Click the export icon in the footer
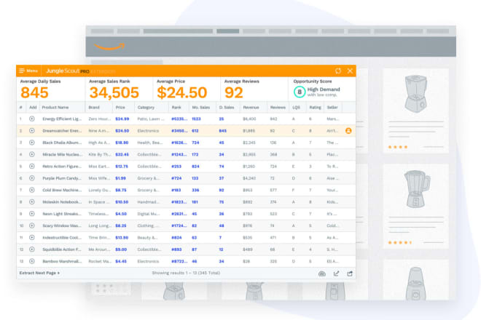The height and width of the screenshot is (320, 481). coord(350,273)
